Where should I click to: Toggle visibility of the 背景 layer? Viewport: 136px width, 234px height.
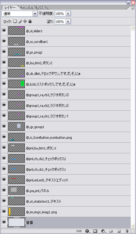[x=4, y=222]
